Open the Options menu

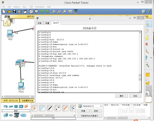(17, 7)
